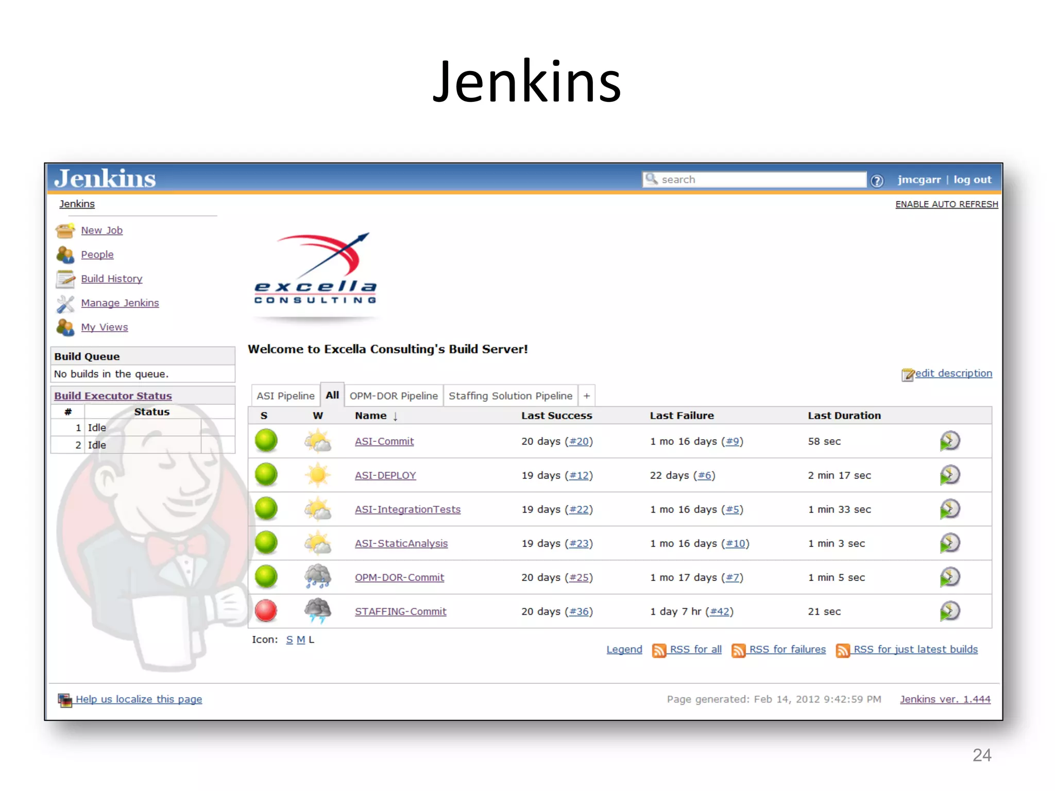Image resolution: width=1055 pixels, height=791 pixels.
Task: Open the Staffing Solution Pipeline tab
Action: point(511,395)
